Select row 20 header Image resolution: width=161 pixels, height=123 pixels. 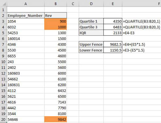click(x=3, y=120)
